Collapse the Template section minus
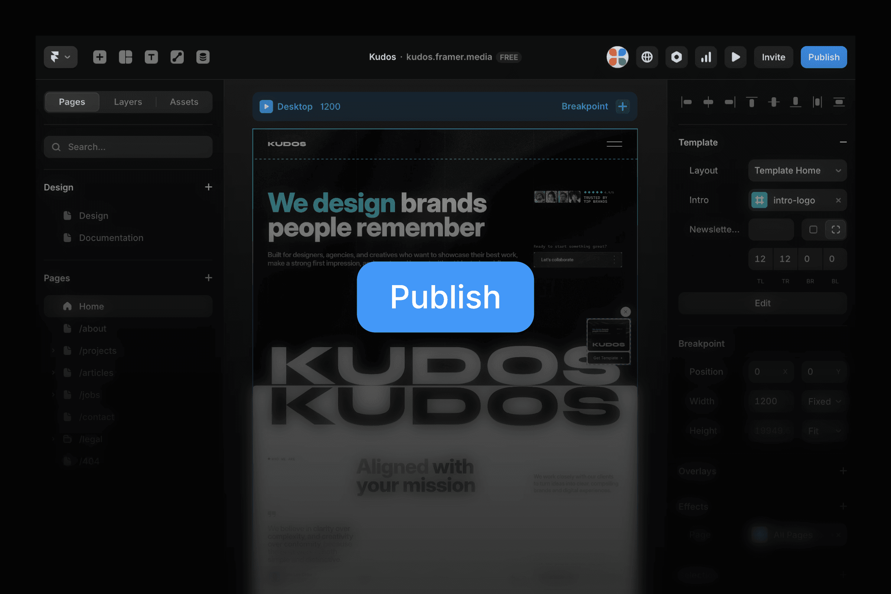This screenshot has width=891, height=594. [x=843, y=142]
